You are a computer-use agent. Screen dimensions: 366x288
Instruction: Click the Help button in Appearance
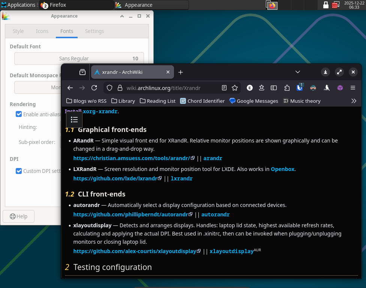[x=18, y=216]
